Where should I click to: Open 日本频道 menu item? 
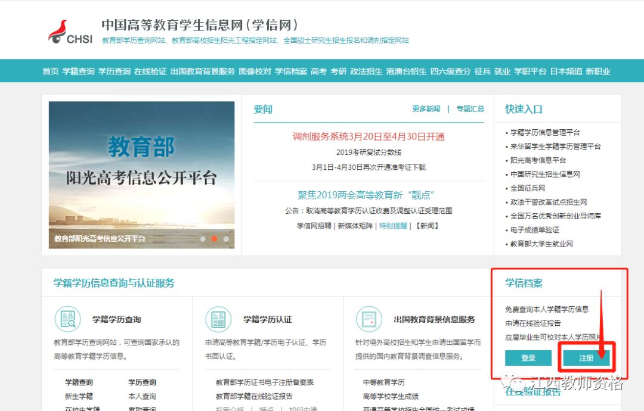566,71
